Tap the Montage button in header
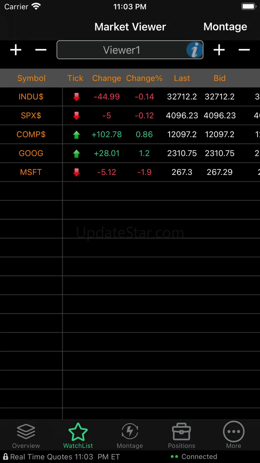The image size is (260, 463). point(225,27)
